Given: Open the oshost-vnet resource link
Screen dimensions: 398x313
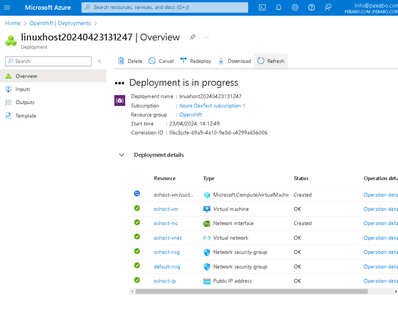Looking at the screenshot, I should pos(168,238).
